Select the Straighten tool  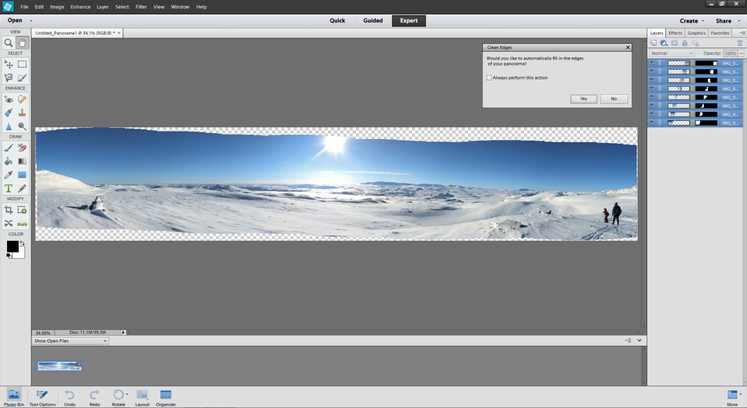point(22,223)
